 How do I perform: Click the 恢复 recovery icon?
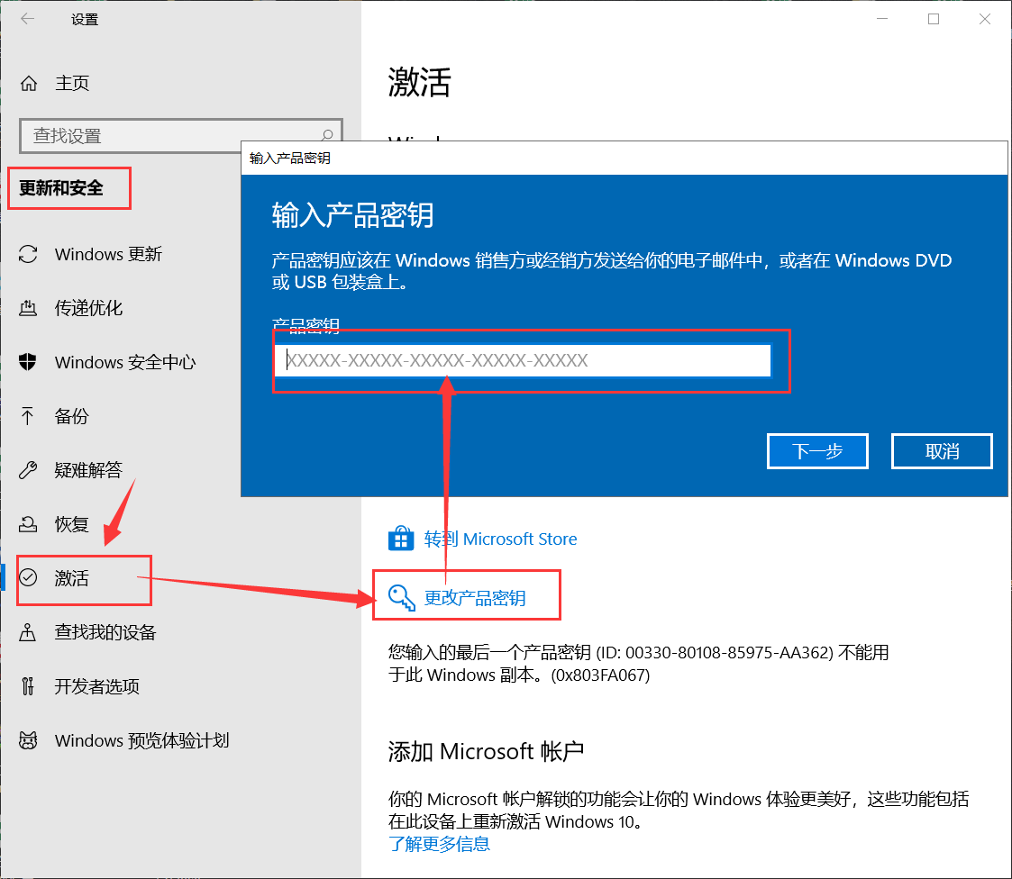click(28, 524)
